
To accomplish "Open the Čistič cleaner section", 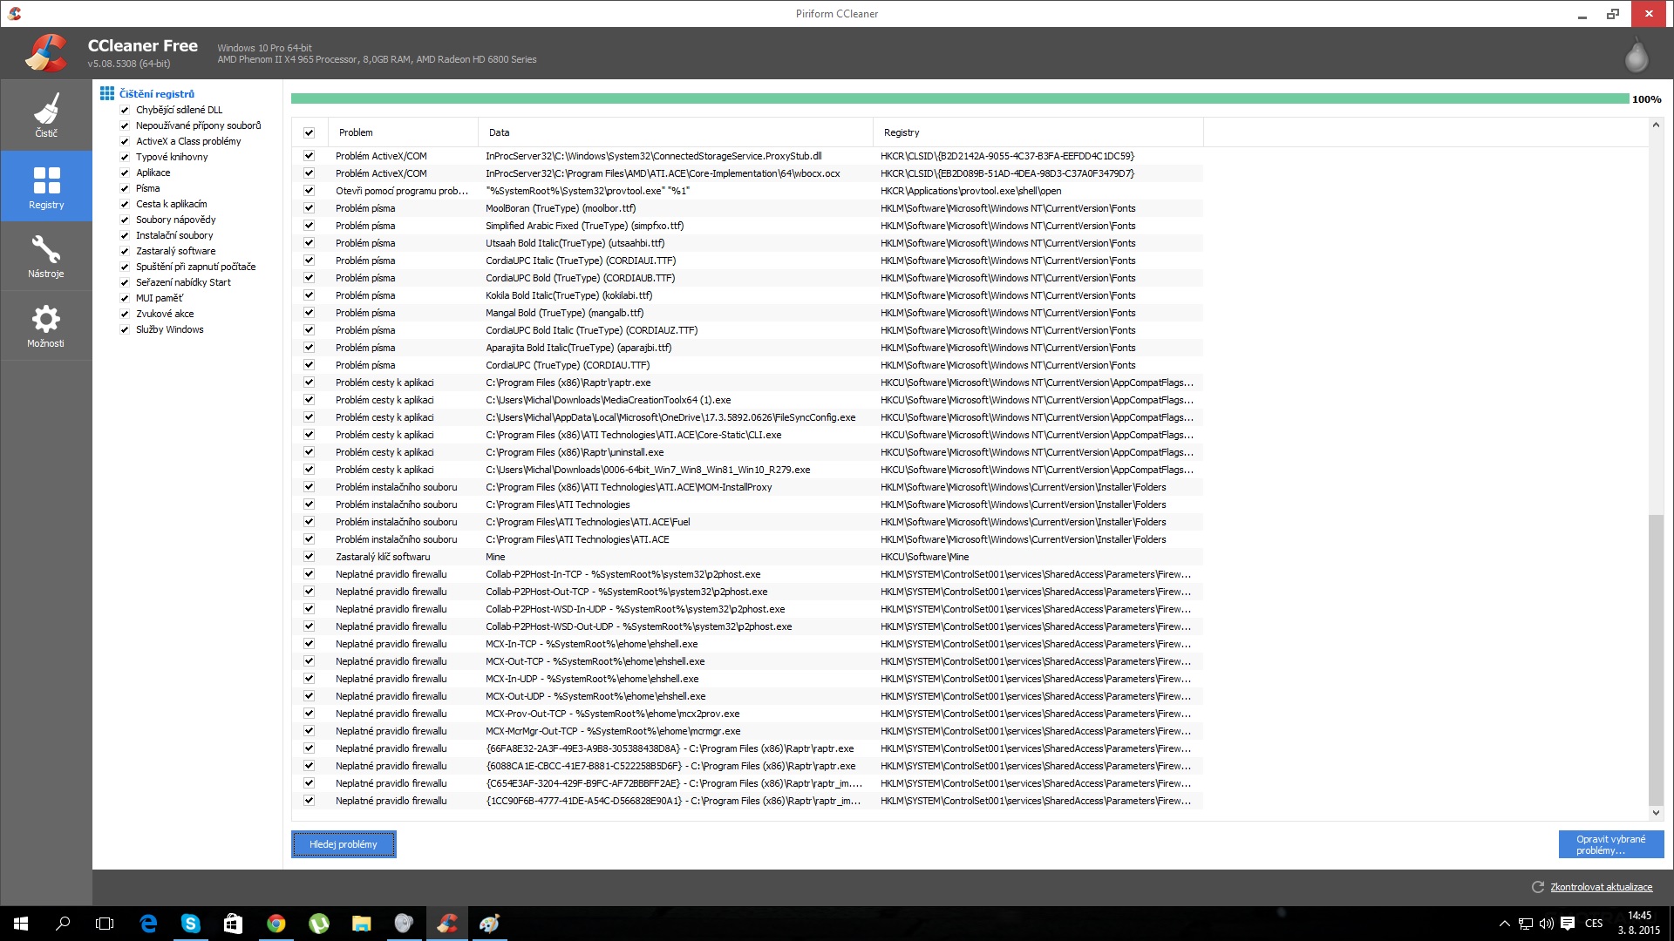I will click(46, 115).
